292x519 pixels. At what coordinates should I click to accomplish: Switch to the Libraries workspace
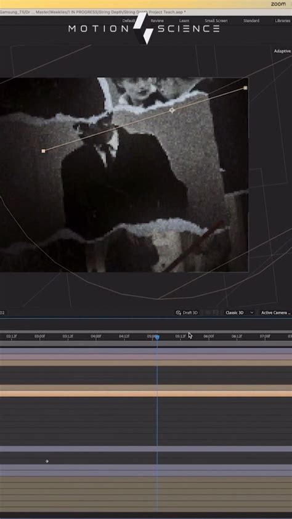click(282, 20)
